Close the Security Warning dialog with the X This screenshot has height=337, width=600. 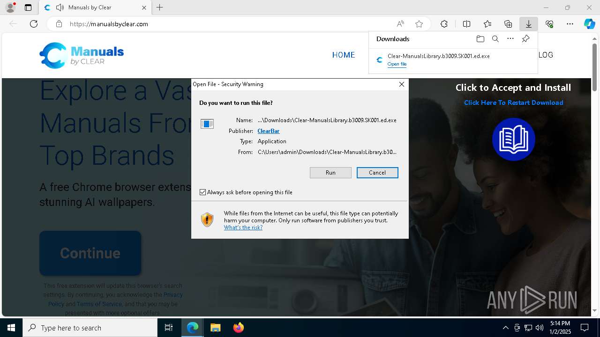click(x=401, y=84)
